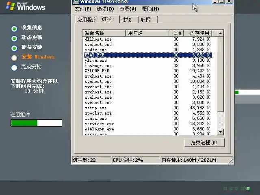The image size is (260, 195).
Task: Click the process list scroll up arrow
Action: pos(220,33)
